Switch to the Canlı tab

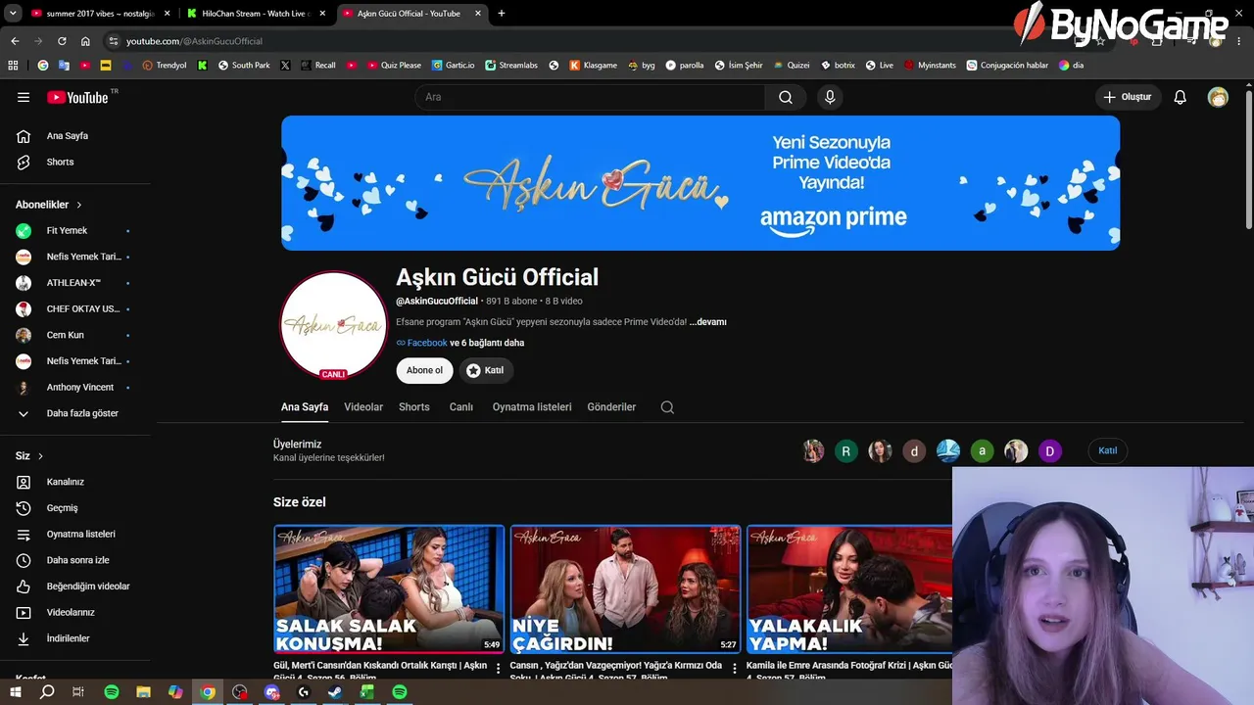(x=461, y=407)
